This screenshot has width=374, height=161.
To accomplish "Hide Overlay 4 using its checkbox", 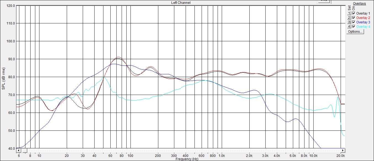I will point(354,26).
